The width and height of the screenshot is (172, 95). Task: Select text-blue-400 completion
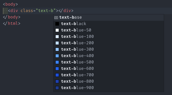coord(109,56)
